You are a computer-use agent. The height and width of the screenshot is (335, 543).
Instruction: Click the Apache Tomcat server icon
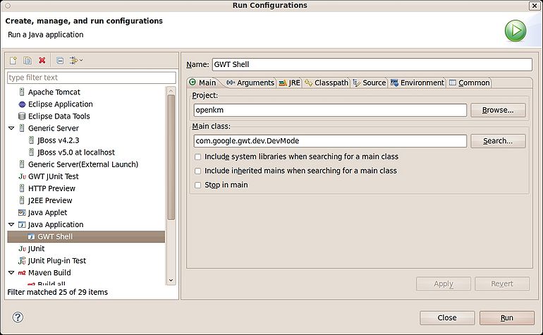click(22, 92)
